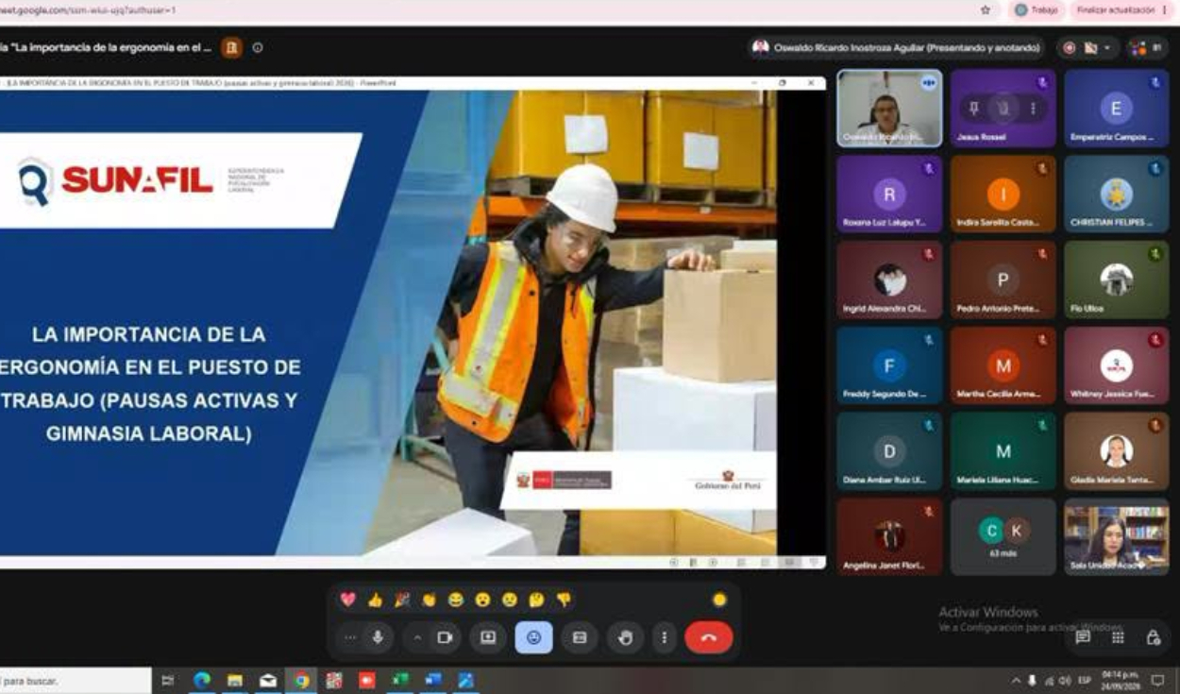This screenshot has height=694, width=1180.
Task: Select Roxana Luz participant tile
Action: [x=889, y=195]
